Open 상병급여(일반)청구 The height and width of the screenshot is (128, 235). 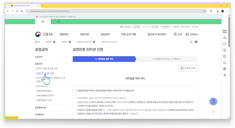[x=44, y=91]
